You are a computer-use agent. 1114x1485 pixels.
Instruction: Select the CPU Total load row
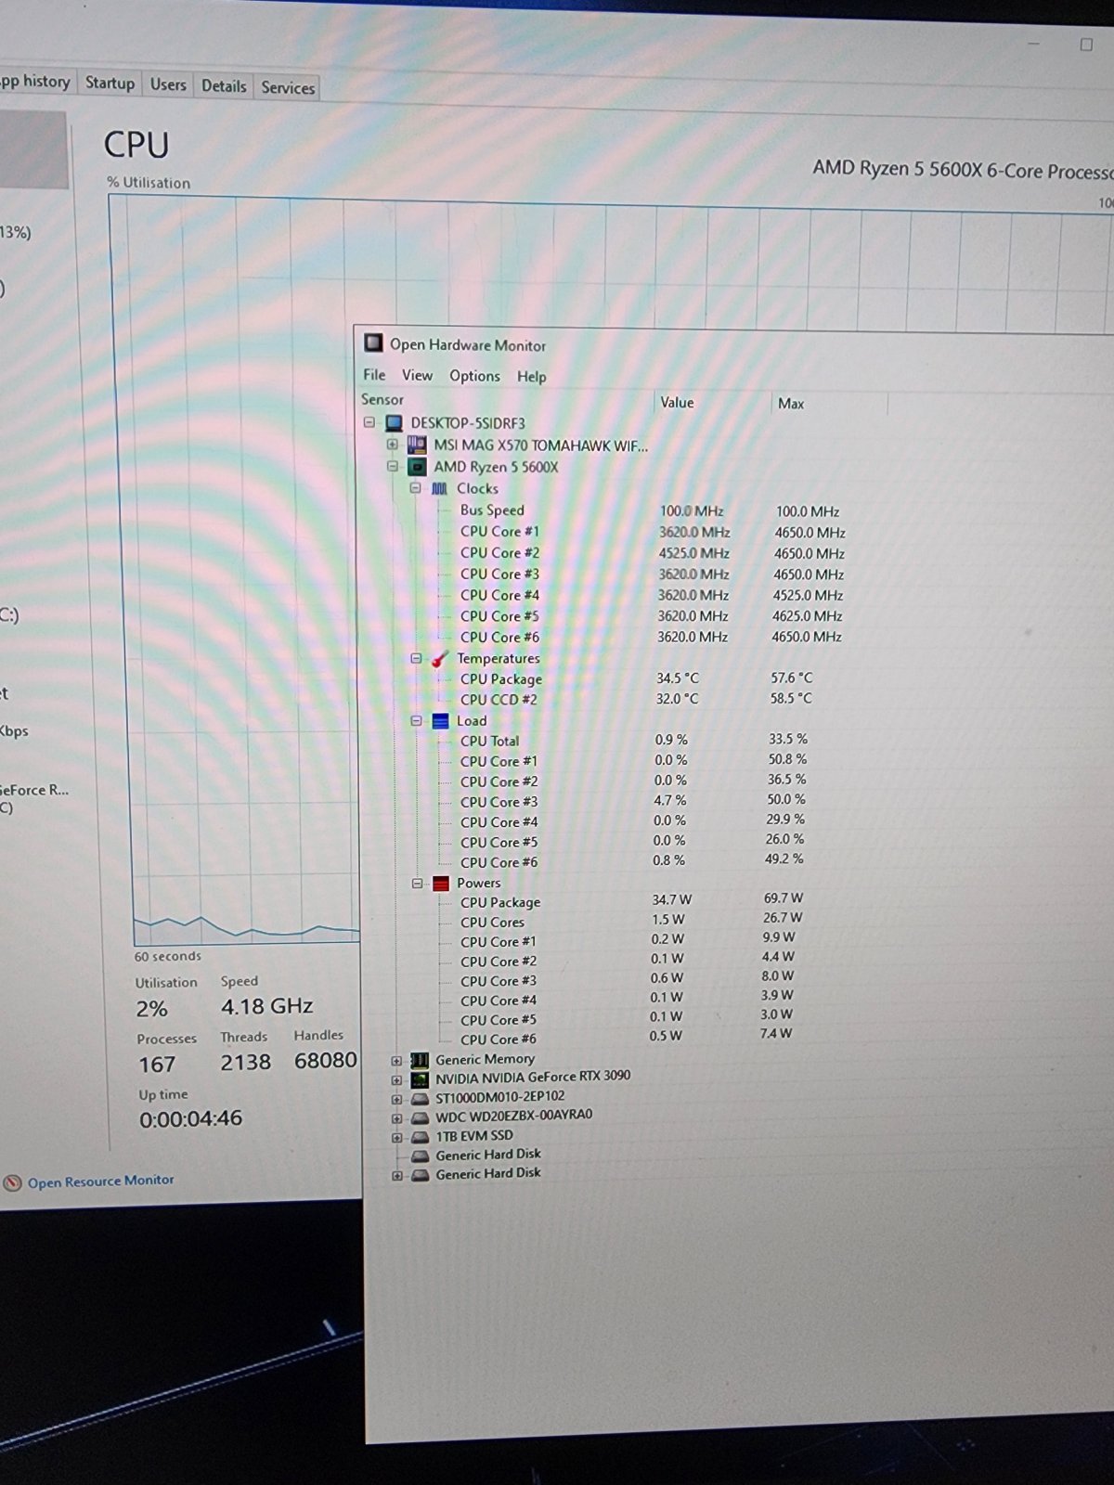pos(489,741)
